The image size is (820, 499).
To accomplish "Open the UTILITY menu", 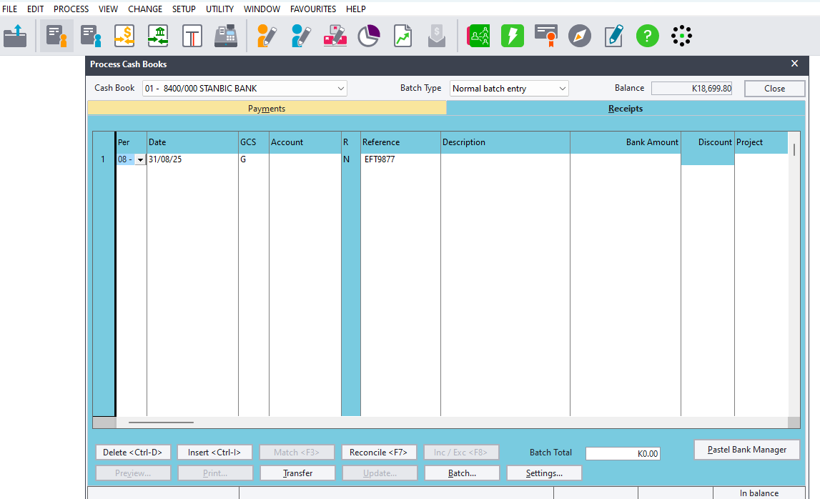I will 219,9.
